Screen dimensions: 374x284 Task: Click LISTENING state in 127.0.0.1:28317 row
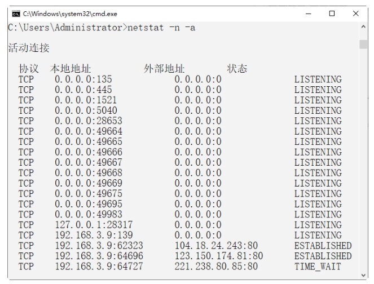click(x=318, y=225)
